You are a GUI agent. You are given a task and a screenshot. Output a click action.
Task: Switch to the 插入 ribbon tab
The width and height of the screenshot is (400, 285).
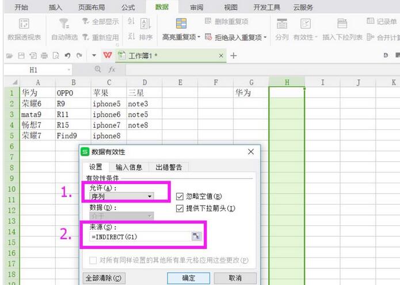(x=56, y=7)
